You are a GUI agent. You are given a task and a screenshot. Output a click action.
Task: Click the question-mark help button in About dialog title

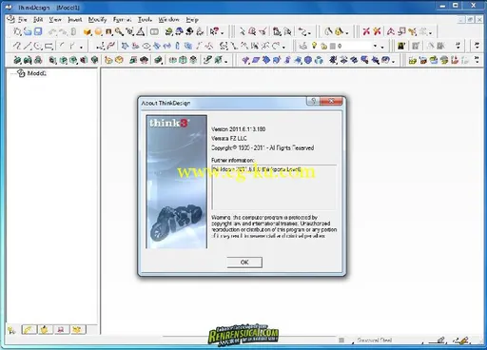313,101
